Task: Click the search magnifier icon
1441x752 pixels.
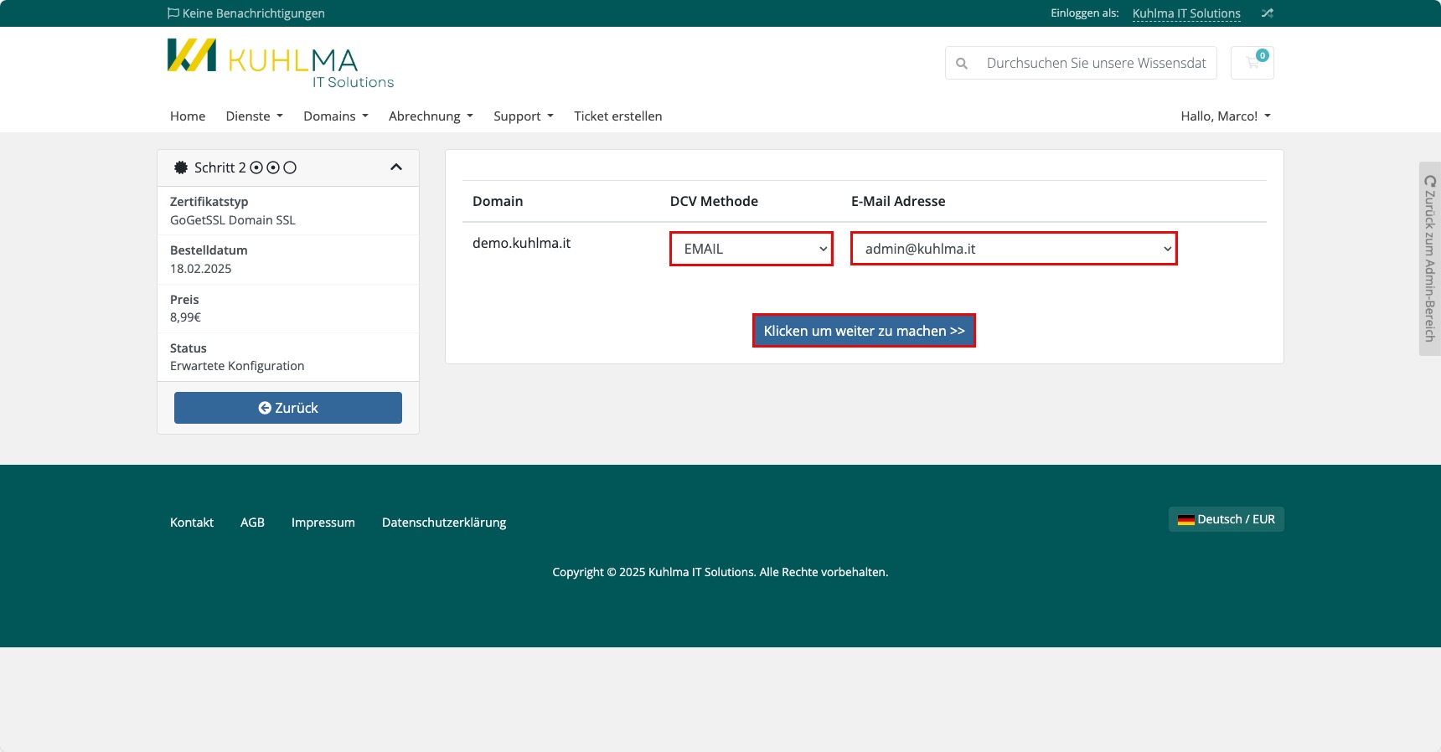Action: [x=962, y=63]
